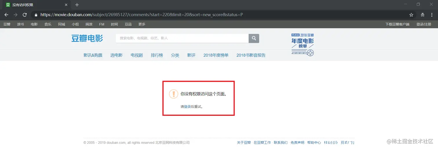This screenshot has height=149, width=438.
Task: Click 登录/注册 at top right
Action: point(424,24)
